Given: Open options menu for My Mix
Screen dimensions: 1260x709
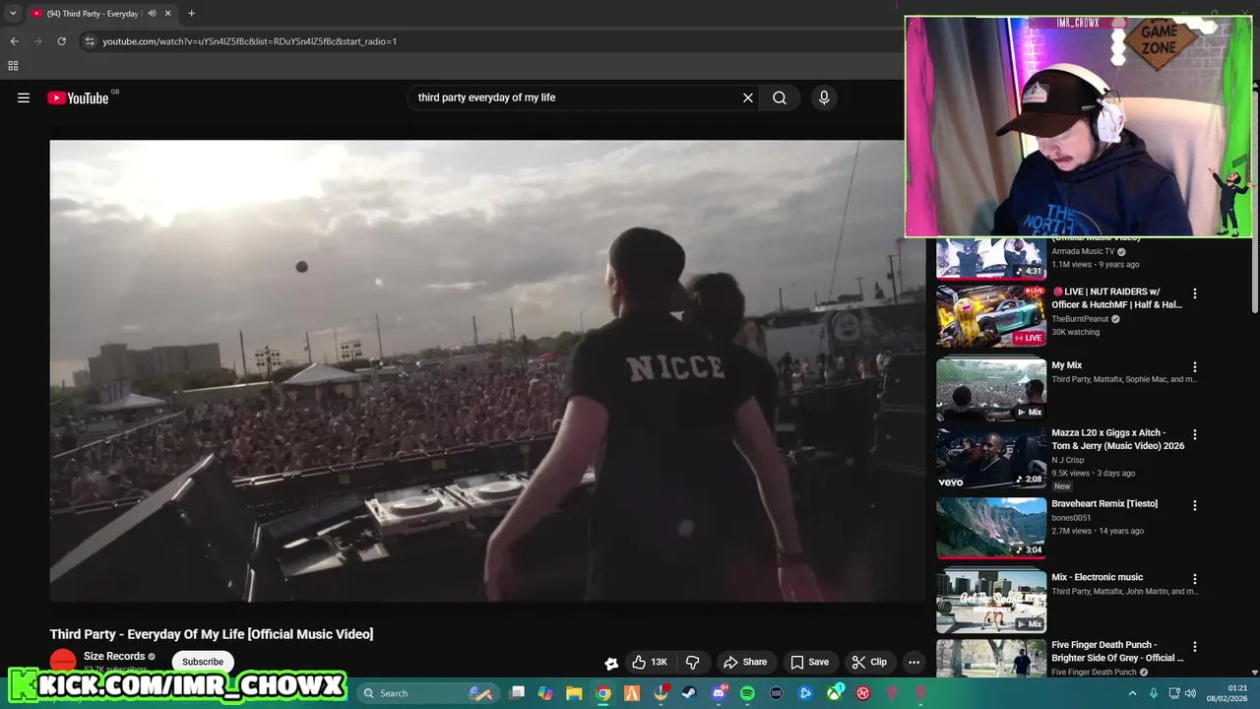Looking at the screenshot, I should click(x=1195, y=367).
